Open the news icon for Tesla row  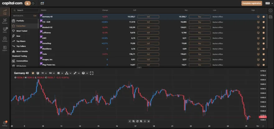(x=258, y=54)
